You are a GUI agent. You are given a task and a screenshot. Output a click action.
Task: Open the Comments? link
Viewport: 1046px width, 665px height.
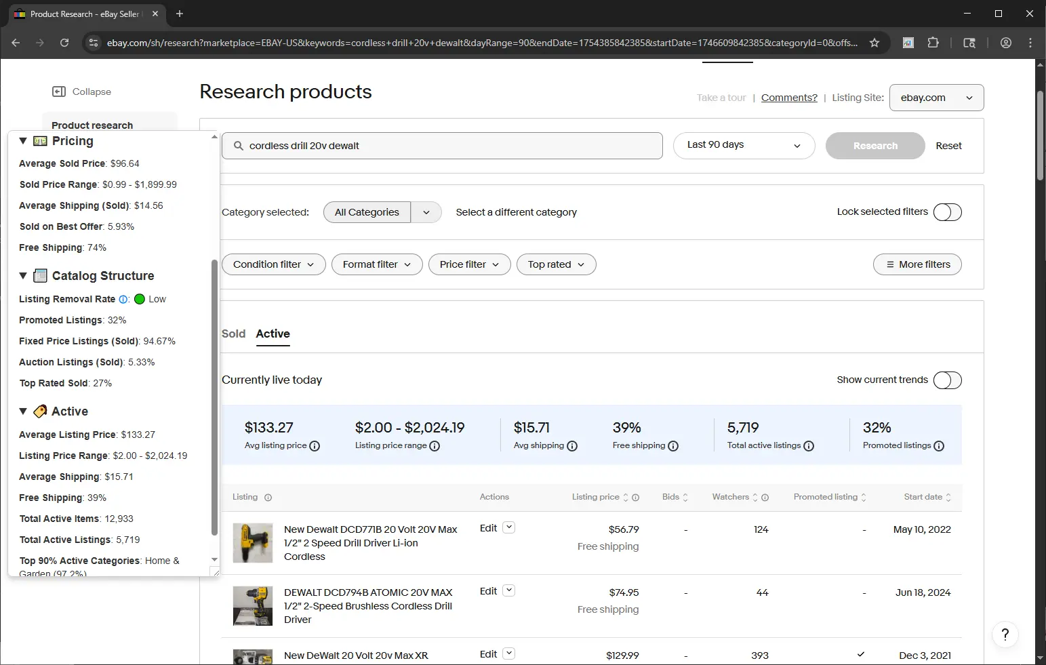(789, 98)
